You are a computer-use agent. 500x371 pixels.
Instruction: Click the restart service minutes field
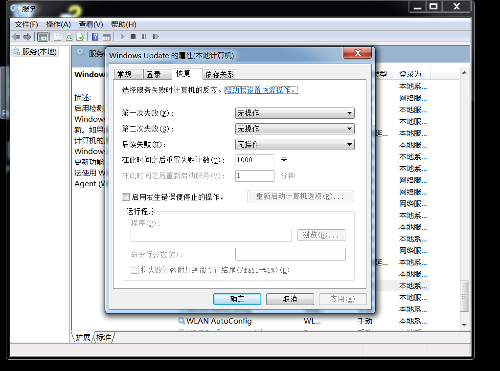tap(254, 175)
